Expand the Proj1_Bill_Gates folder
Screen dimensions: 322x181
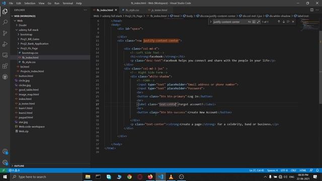click(x=30, y=39)
